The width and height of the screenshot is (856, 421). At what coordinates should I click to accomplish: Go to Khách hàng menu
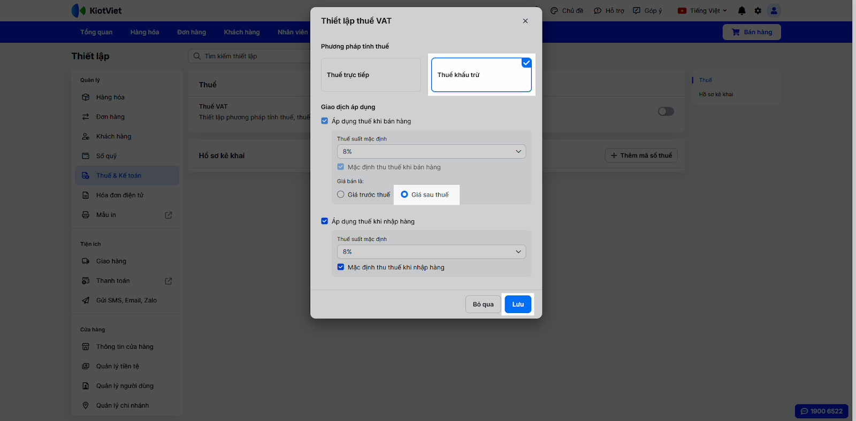point(242,32)
